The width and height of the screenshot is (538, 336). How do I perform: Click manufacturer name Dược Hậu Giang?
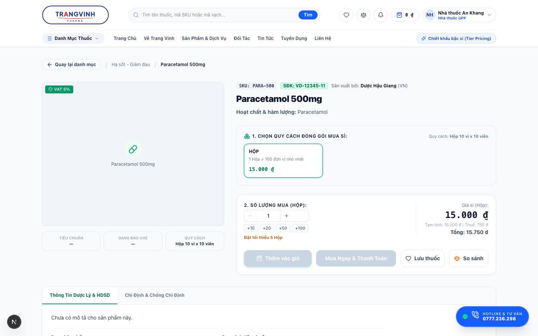(378, 86)
